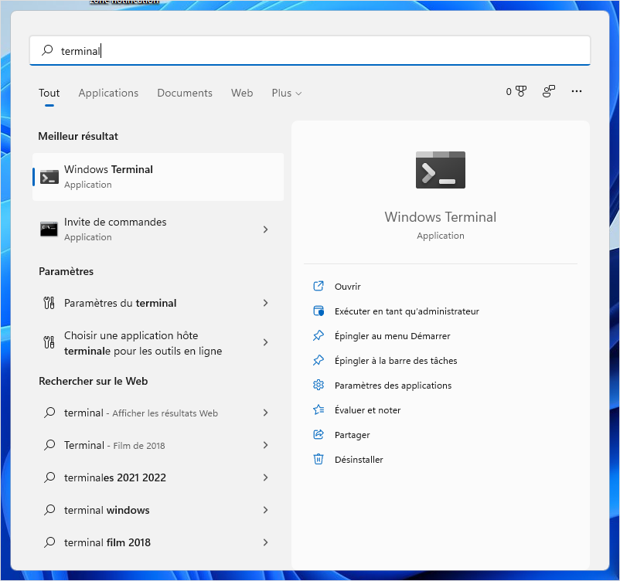
Task: Choose Exécuter en tant qu'administrateur
Action: [407, 311]
